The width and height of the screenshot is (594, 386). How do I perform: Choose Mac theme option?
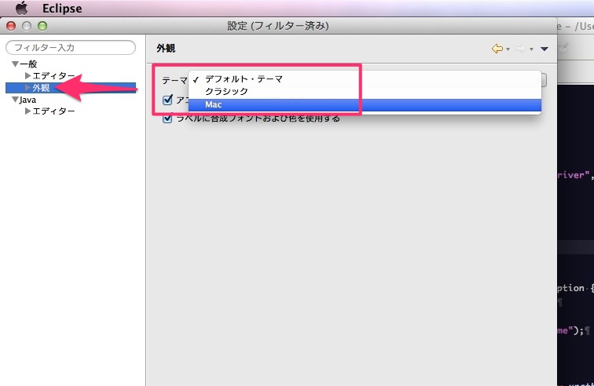tap(365, 105)
